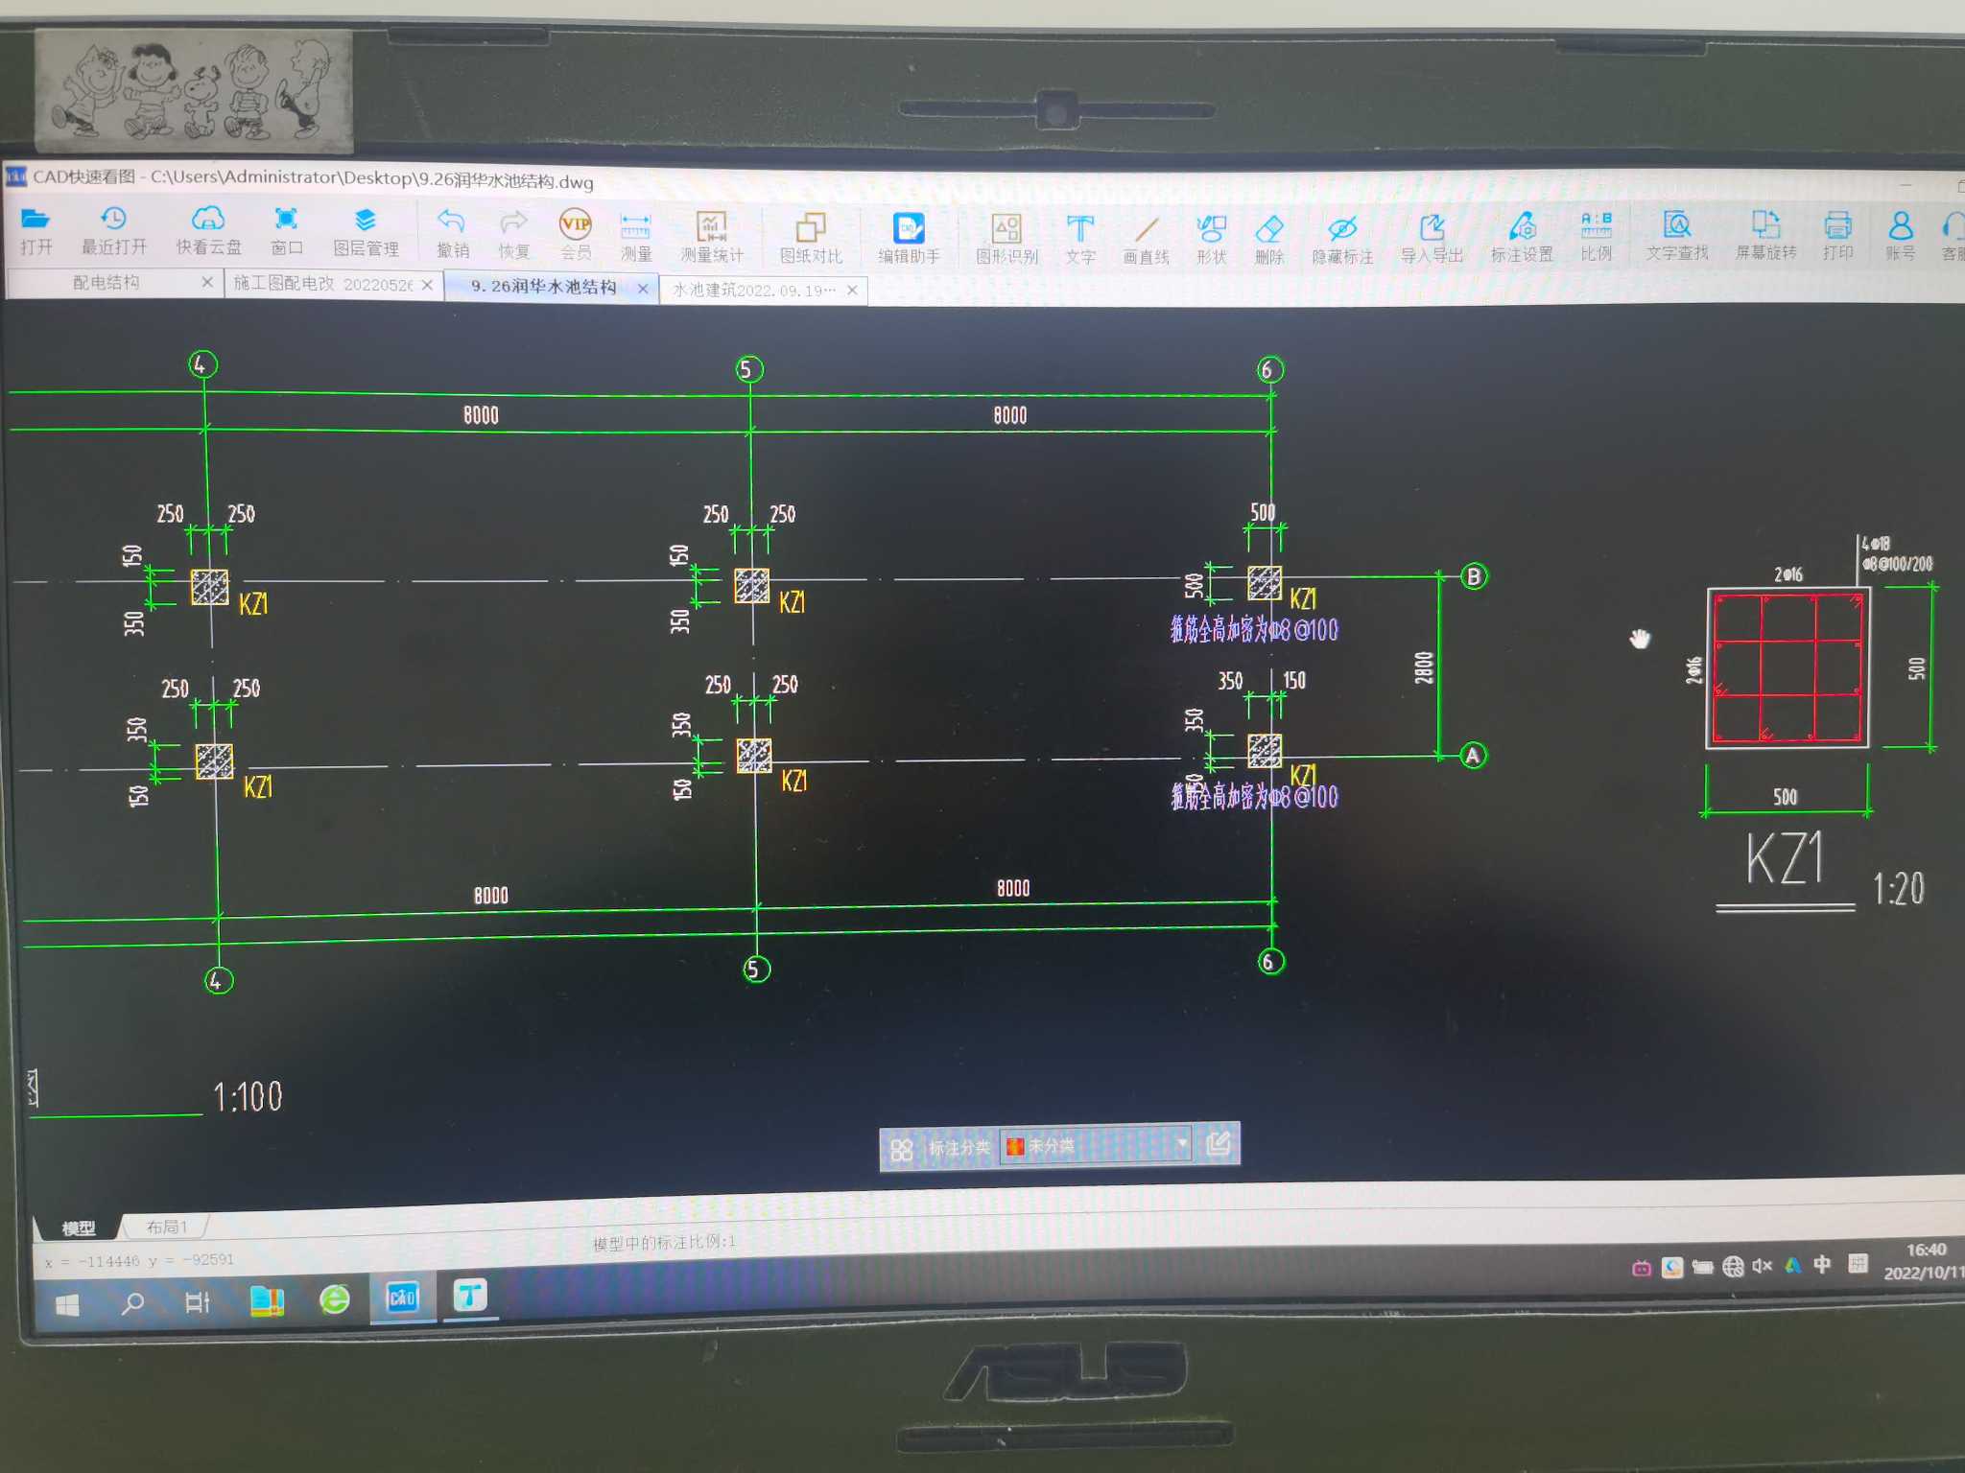This screenshot has height=1473, width=1965.
Task: Click axis bubble A
Action: [x=1473, y=756]
